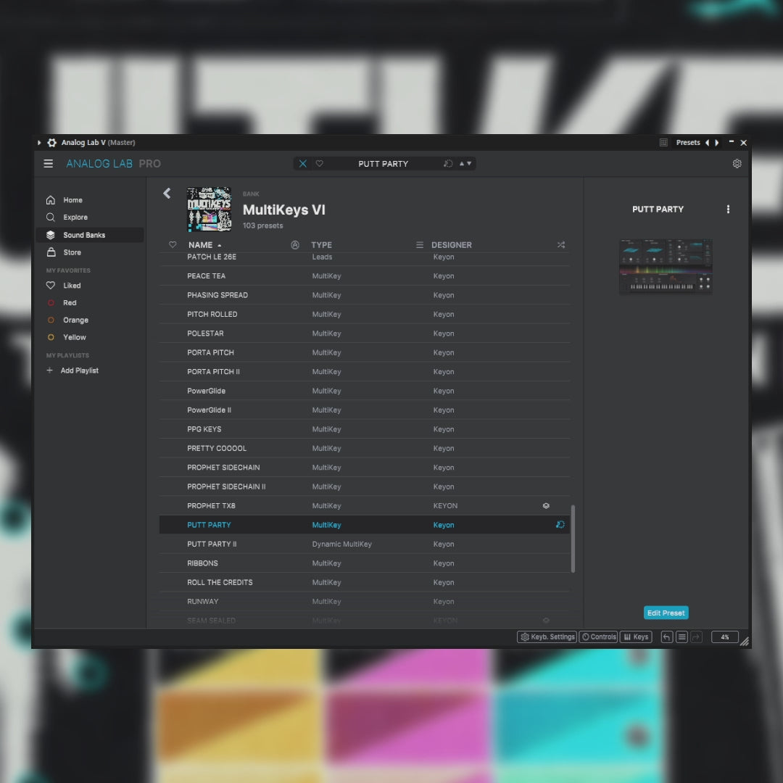Viewport: 783px width, 783px height.
Task: Sort list by DESIGNER column
Action: [452, 245]
